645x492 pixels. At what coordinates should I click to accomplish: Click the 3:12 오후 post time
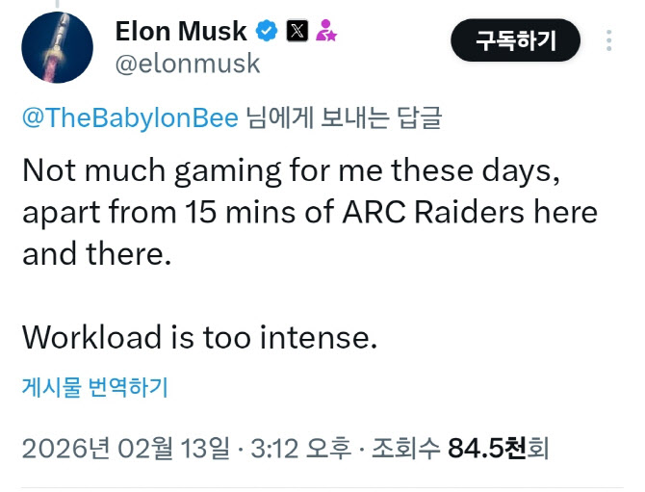point(301,448)
